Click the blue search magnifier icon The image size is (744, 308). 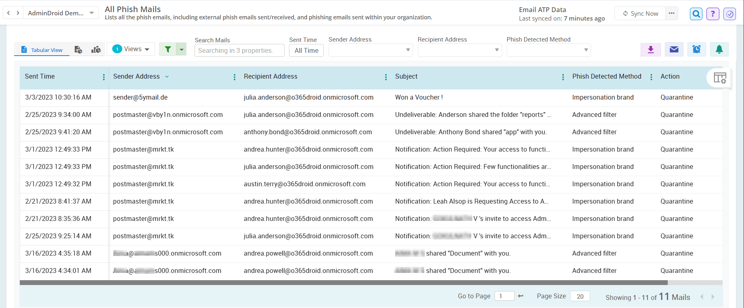696,14
